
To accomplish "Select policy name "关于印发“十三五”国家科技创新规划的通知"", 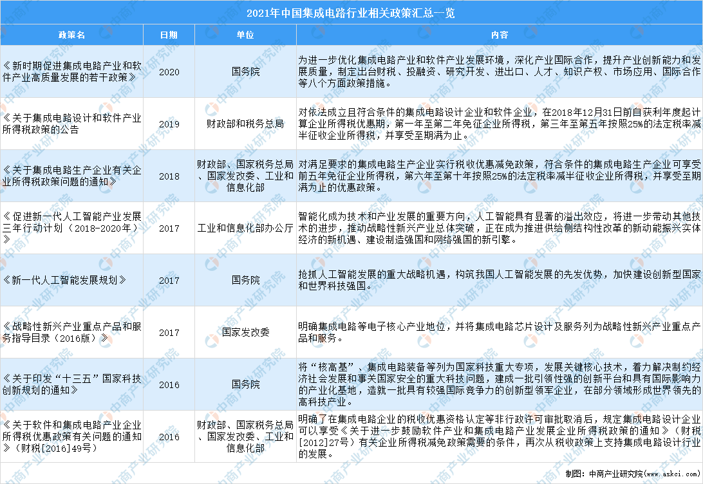I will (71, 384).
